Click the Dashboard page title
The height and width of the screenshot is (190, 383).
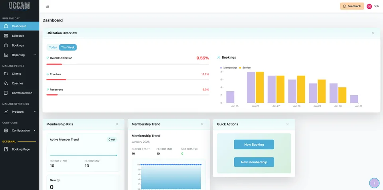53,20
